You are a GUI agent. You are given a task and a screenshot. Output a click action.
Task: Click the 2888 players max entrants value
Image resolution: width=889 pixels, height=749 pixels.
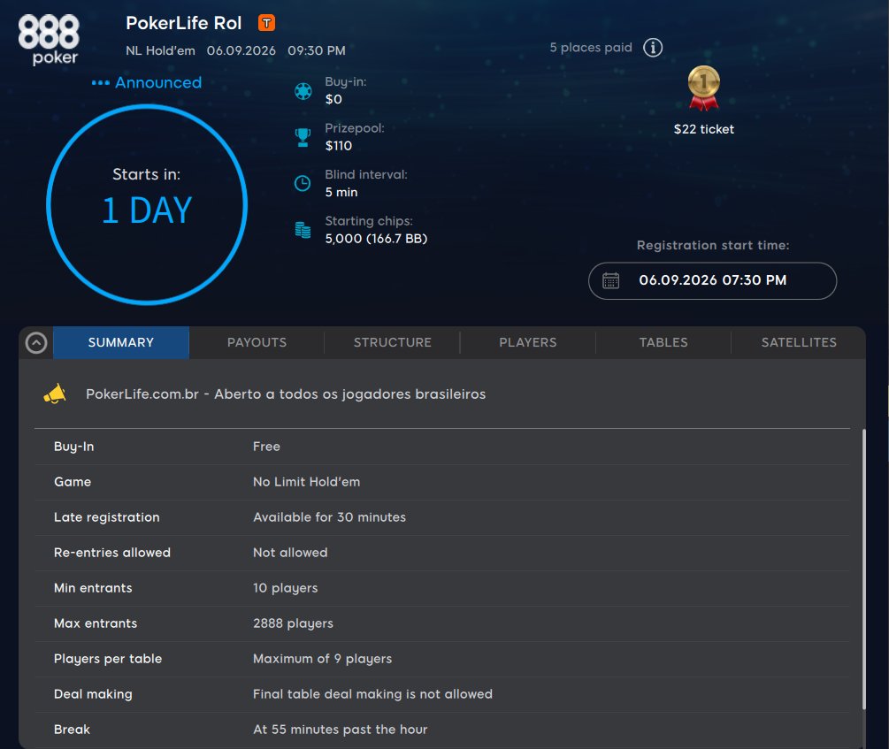293,623
